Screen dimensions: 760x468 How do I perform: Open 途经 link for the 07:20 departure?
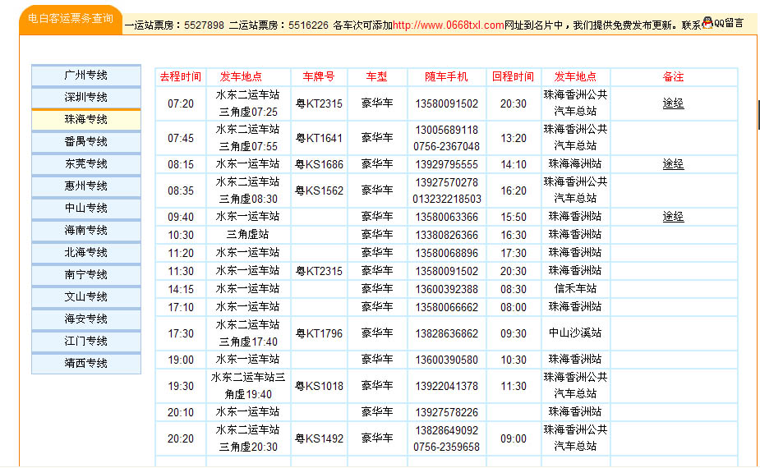tap(673, 103)
